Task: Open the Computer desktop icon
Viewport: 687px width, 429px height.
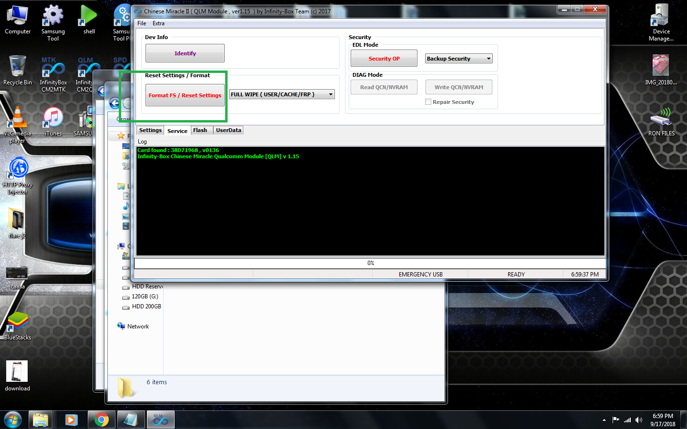Action: (18, 20)
